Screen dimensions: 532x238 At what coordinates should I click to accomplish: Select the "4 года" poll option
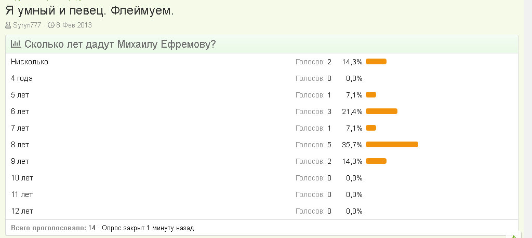click(x=22, y=78)
